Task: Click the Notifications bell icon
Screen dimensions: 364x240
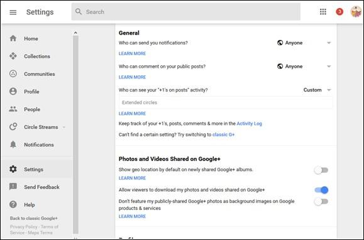Action: [13, 144]
